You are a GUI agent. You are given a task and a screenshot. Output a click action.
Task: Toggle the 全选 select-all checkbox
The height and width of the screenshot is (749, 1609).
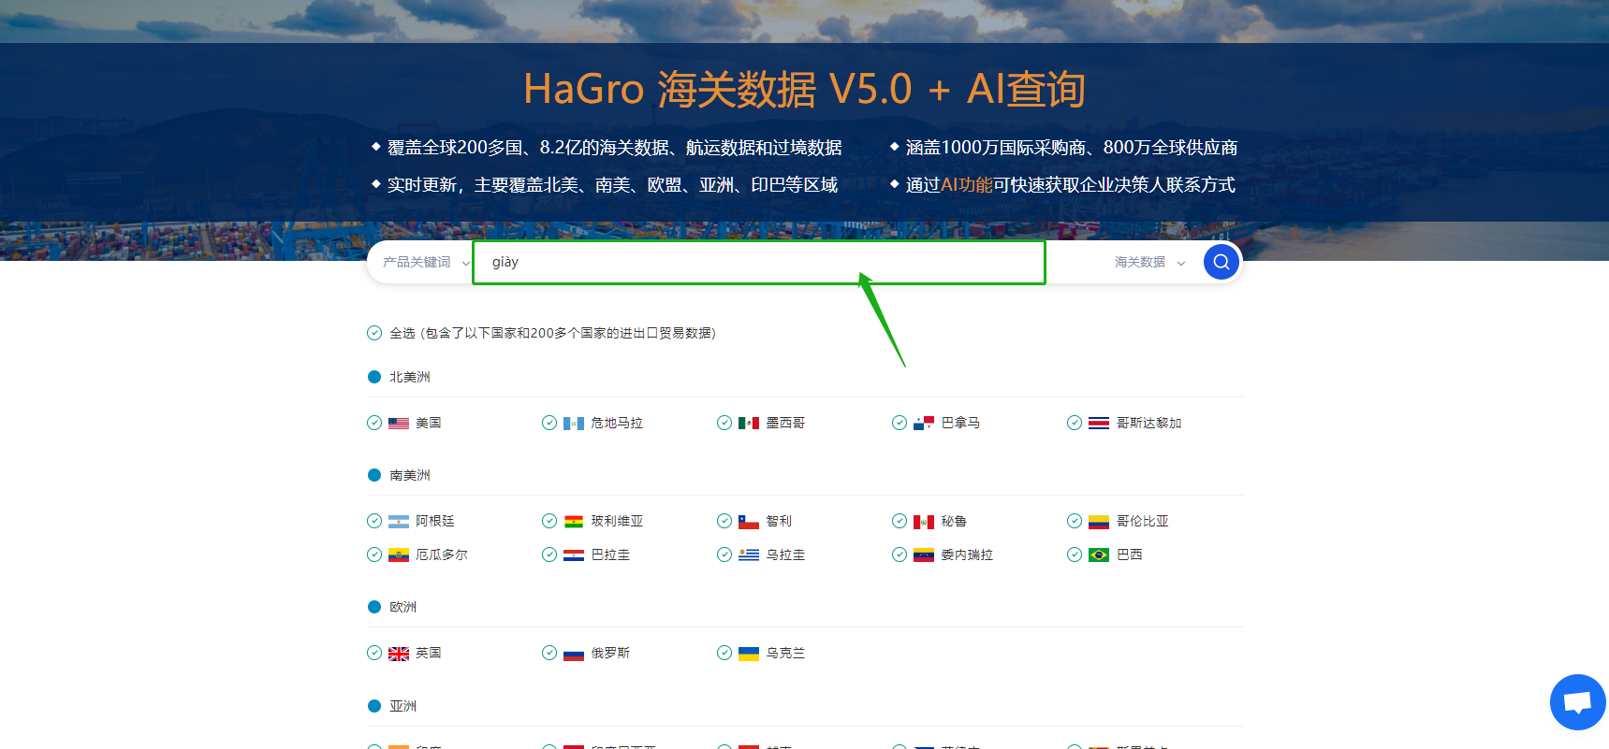click(374, 333)
